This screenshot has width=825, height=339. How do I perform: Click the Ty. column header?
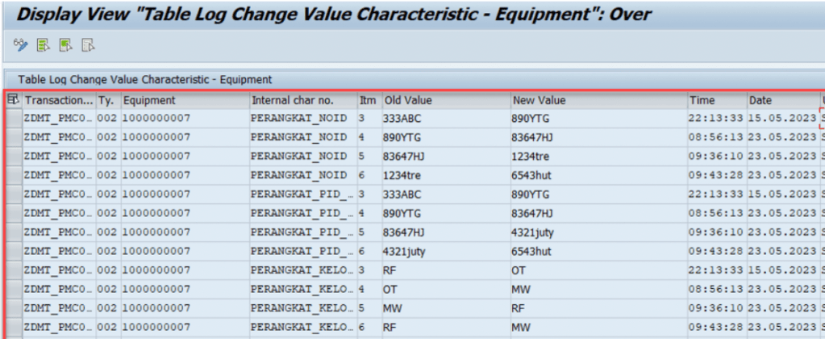(x=107, y=101)
